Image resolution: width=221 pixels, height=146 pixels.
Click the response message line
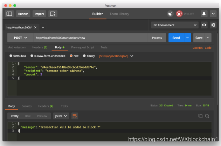pyautogui.click(x=61, y=127)
